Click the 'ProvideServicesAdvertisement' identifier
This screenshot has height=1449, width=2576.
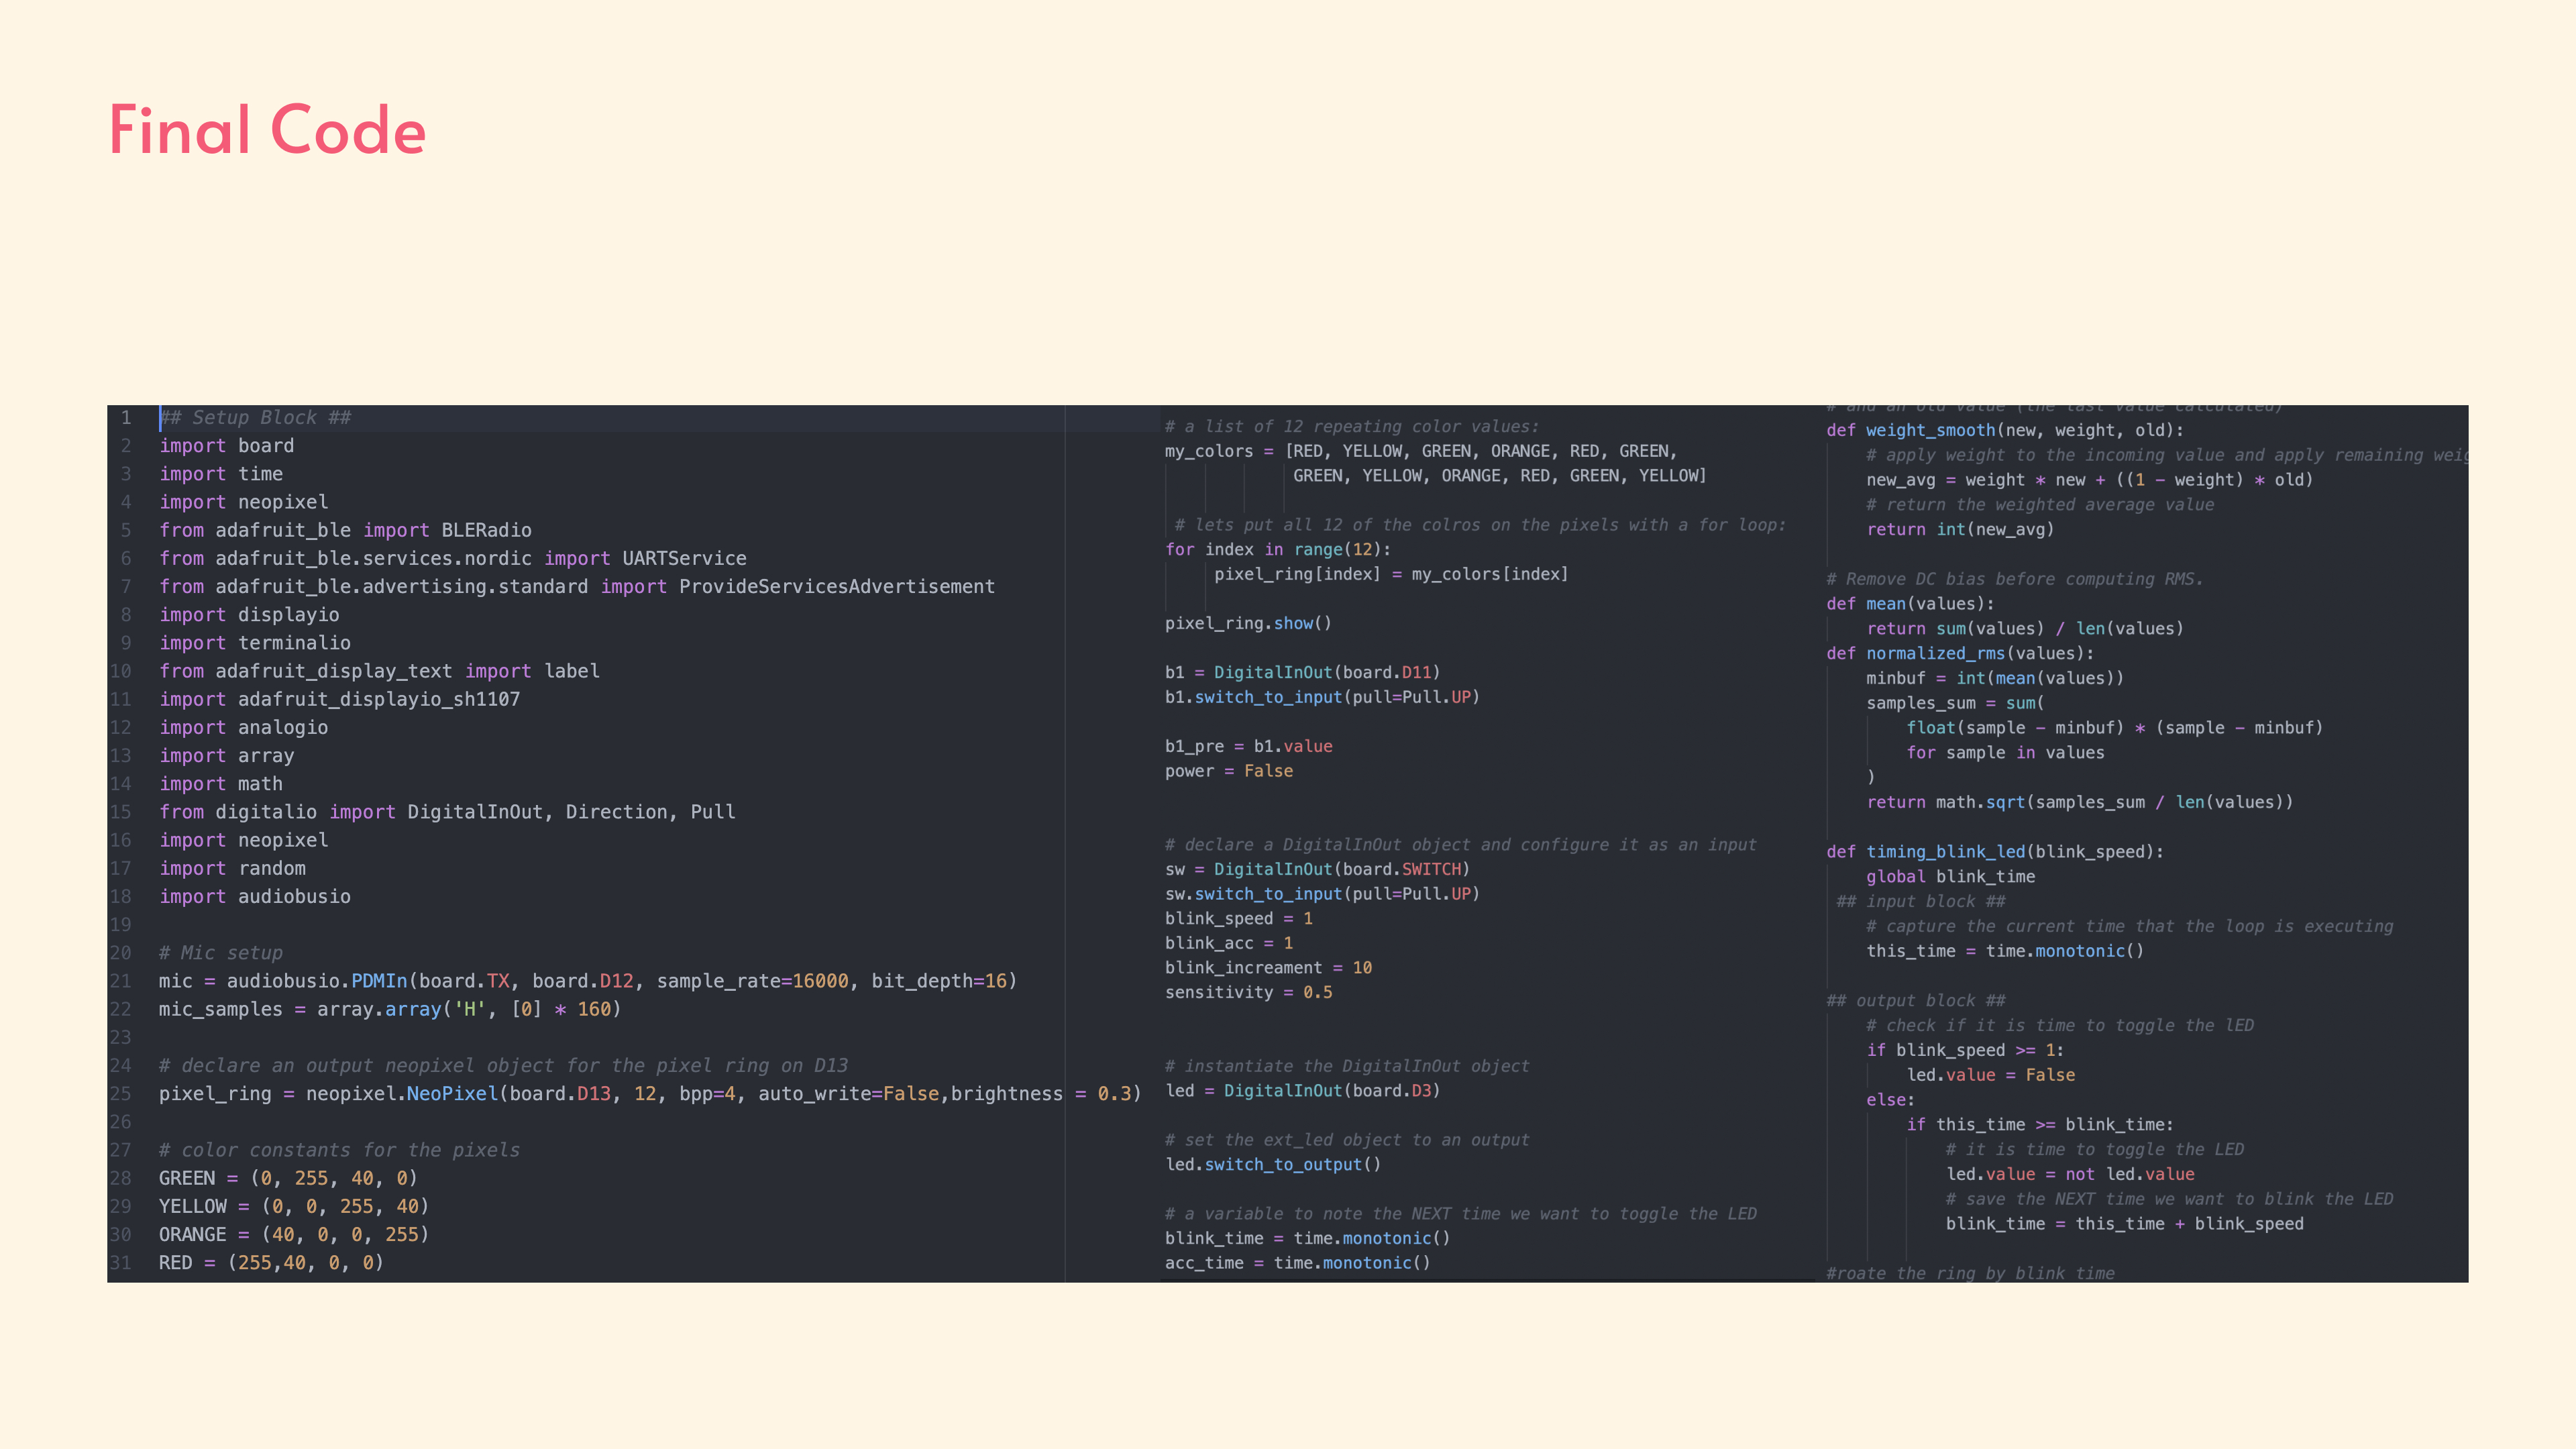[836, 586]
